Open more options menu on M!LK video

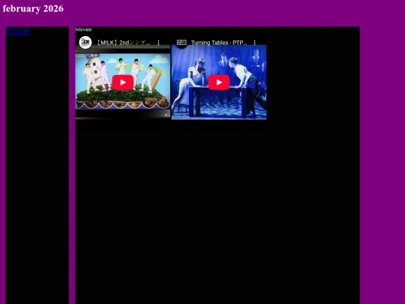click(158, 43)
